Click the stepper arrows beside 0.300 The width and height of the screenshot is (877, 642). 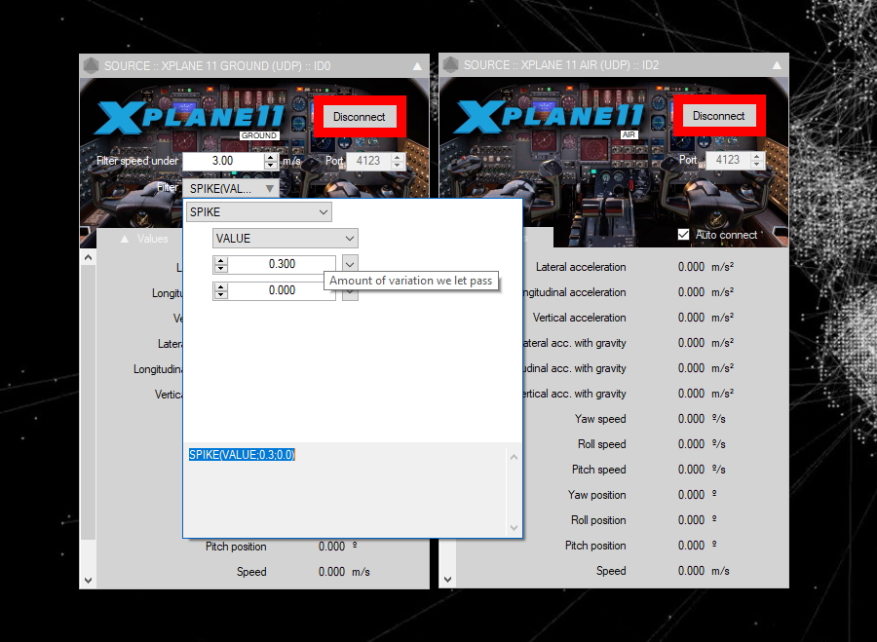tap(221, 265)
